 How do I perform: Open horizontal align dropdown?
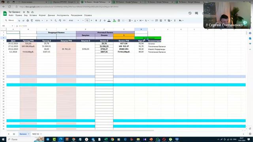pos(130,21)
